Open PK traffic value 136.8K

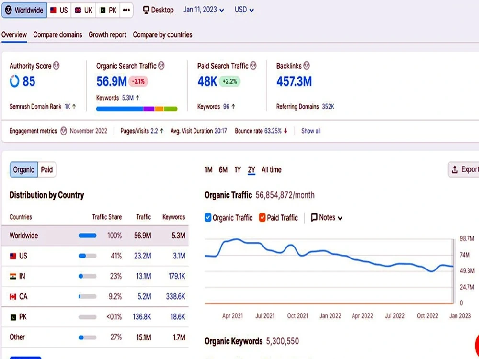142,317
